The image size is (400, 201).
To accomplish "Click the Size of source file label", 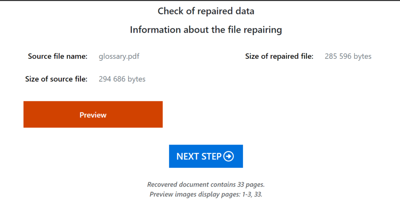I will [x=56, y=79].
